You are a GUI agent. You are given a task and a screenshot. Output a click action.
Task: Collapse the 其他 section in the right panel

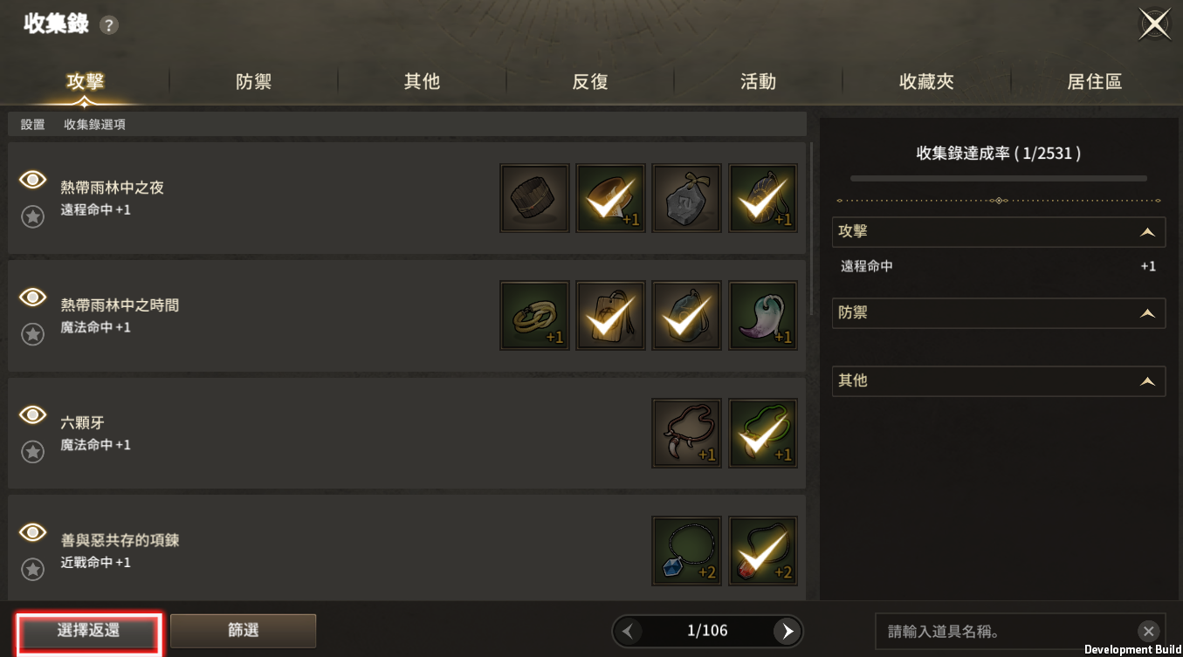[x=1148, y=381]
